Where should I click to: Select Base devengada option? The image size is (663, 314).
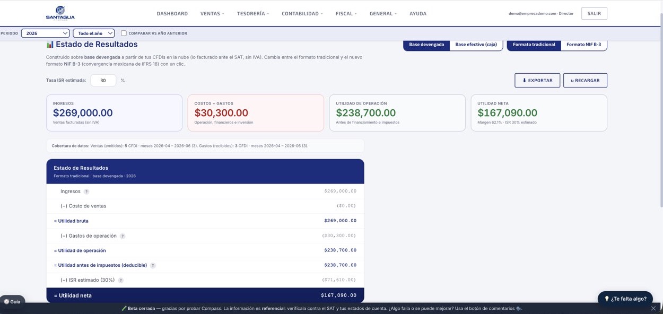click(426, 45)
